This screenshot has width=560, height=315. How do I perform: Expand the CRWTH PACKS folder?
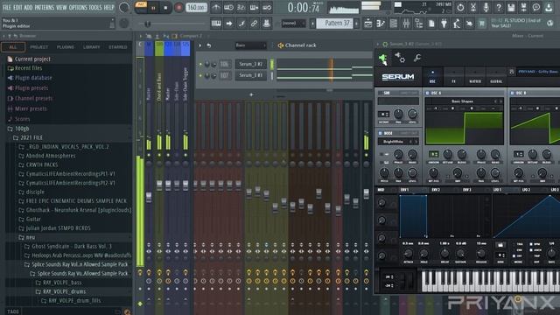coord(42,164)
